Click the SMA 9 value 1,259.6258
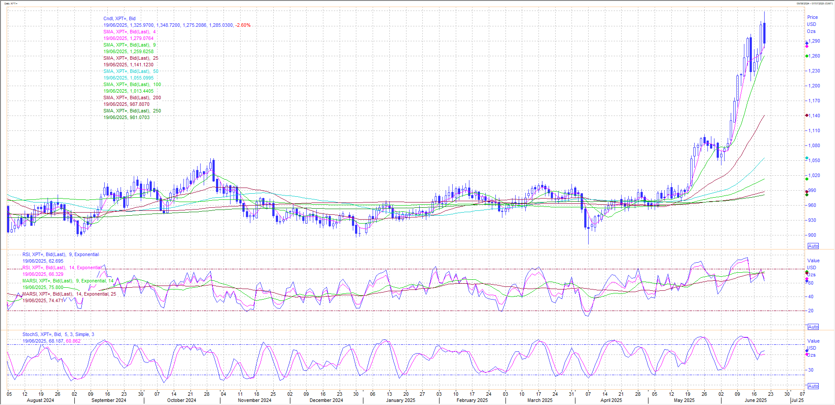 [x=128, y=51]
